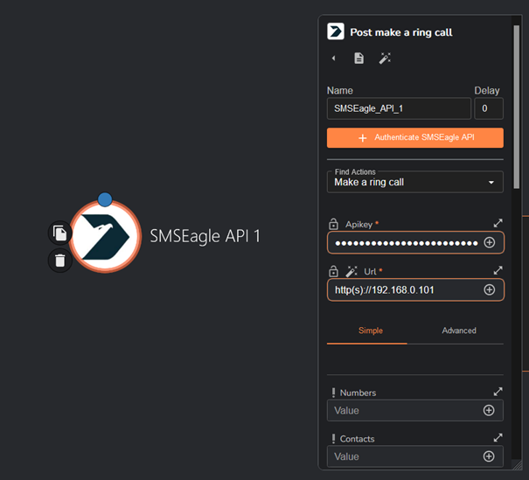Click the blue connector dot on the node
This screenshot has height=480, width=529.
point(105,199)
